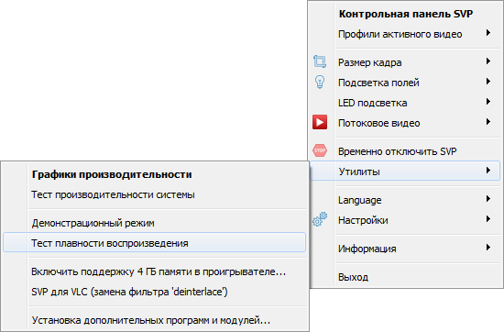The width and height of the screenshot is (504, 332).
Task: Expand arrow next to Потоковое видео
Action: coord(488,122)
